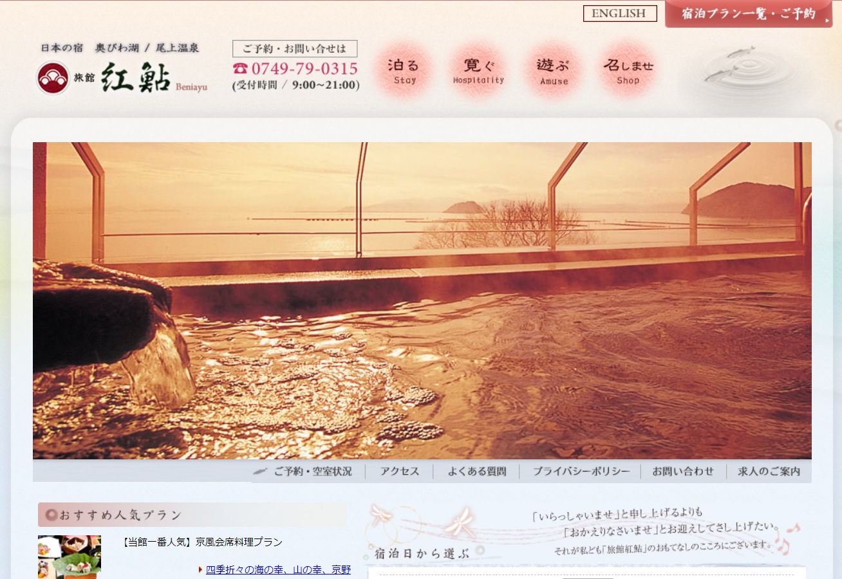Screen dimensions: 842x579
Task: Open 宿泊プラン一覧・ご予約 reservation button
Action: click(749, 14)
